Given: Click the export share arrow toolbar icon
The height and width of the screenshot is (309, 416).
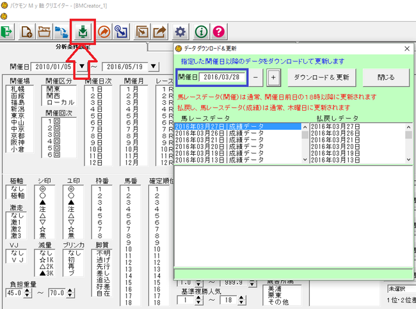Looking at the screenshot, I should [x=160, y=32].
